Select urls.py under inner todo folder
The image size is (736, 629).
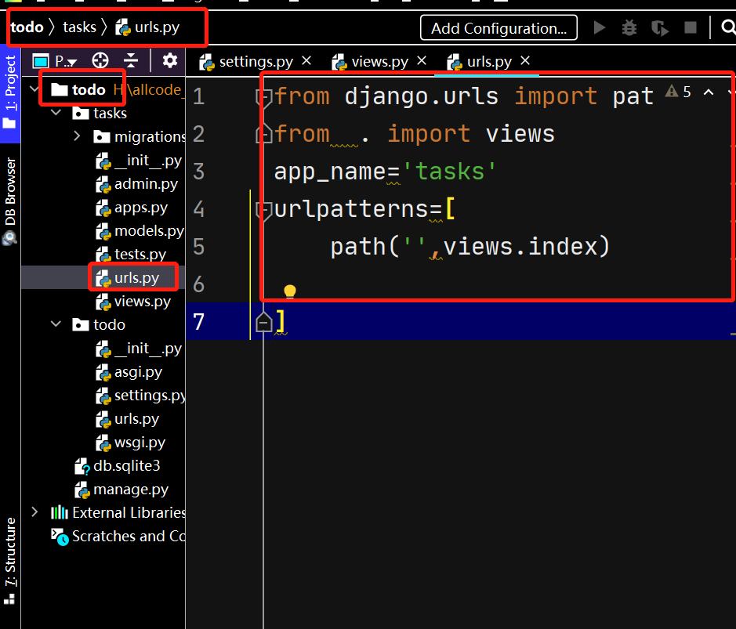[x=127, y=419]
